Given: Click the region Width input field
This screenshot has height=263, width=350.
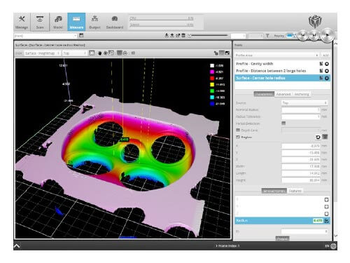Looking at the screenshot, I should [301, 166].
